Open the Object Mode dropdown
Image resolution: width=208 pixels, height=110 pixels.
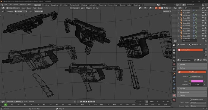[x=13, y=8]
